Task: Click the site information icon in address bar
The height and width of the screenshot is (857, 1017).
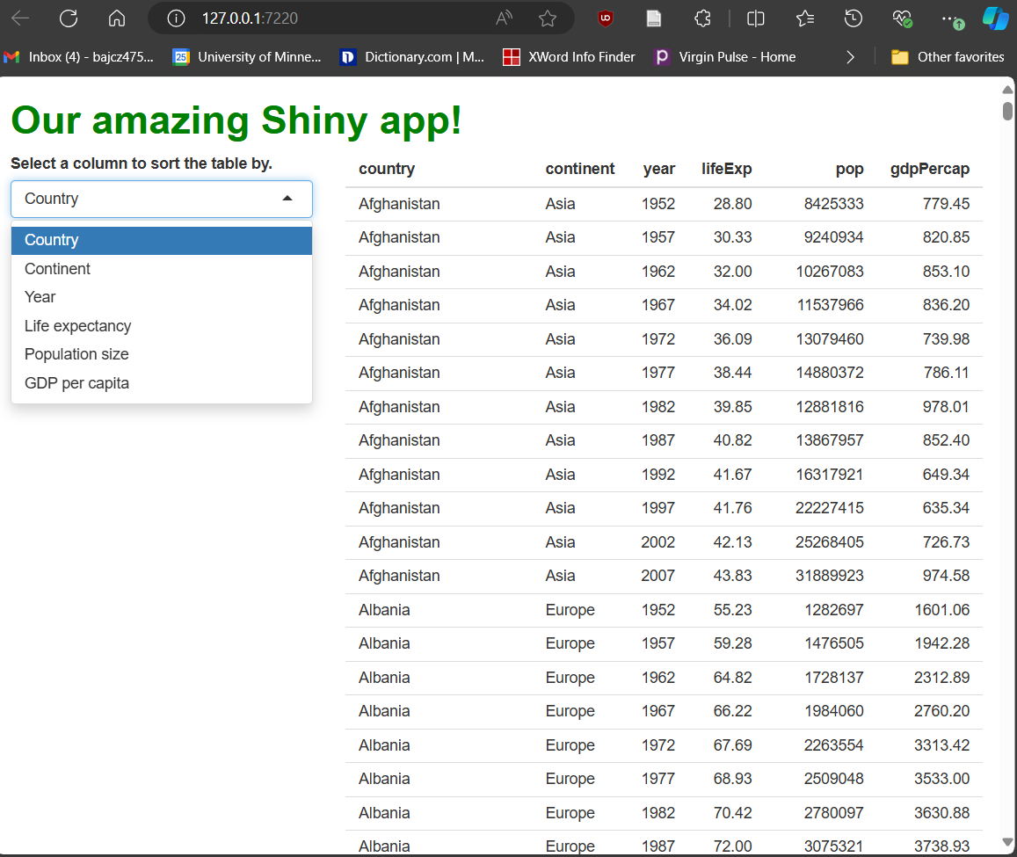Action: click(x=175, y=18)
